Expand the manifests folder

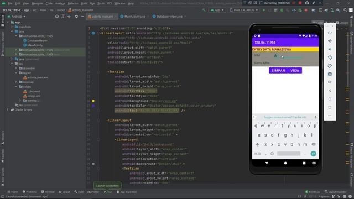point(12,27)
